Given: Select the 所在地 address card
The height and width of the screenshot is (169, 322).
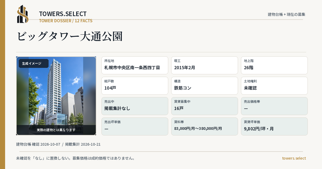Looking at the screenshot, I should 135,65.
